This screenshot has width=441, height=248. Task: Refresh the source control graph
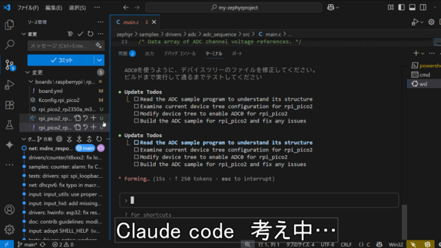99,139
